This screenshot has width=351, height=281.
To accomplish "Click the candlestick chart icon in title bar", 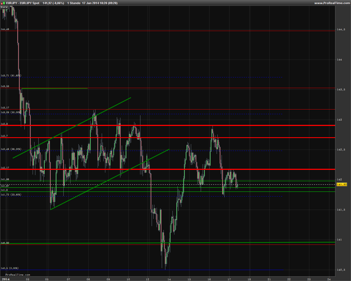I will tap(3, 3).
